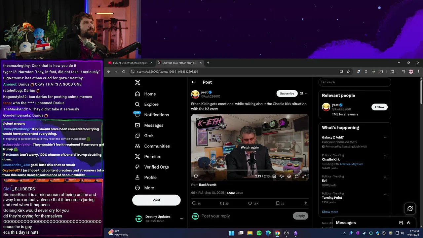Open a new Chrome tab
Image resolution: width=423 pixels, height=238 pixels.
(208, 63)
